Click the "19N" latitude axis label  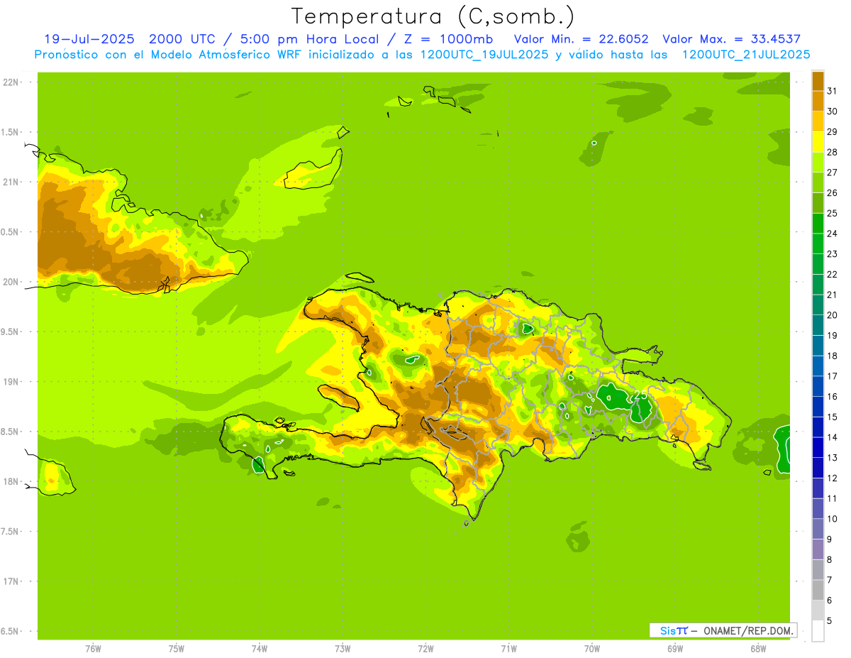(10, 381)
